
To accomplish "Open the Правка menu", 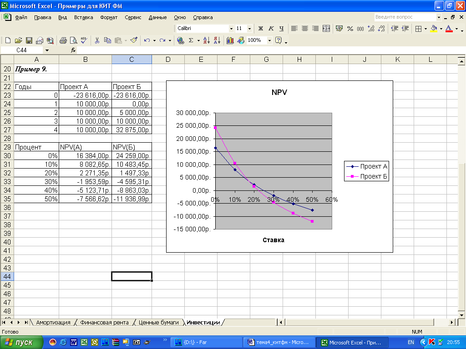I will (x=42, y=17).
